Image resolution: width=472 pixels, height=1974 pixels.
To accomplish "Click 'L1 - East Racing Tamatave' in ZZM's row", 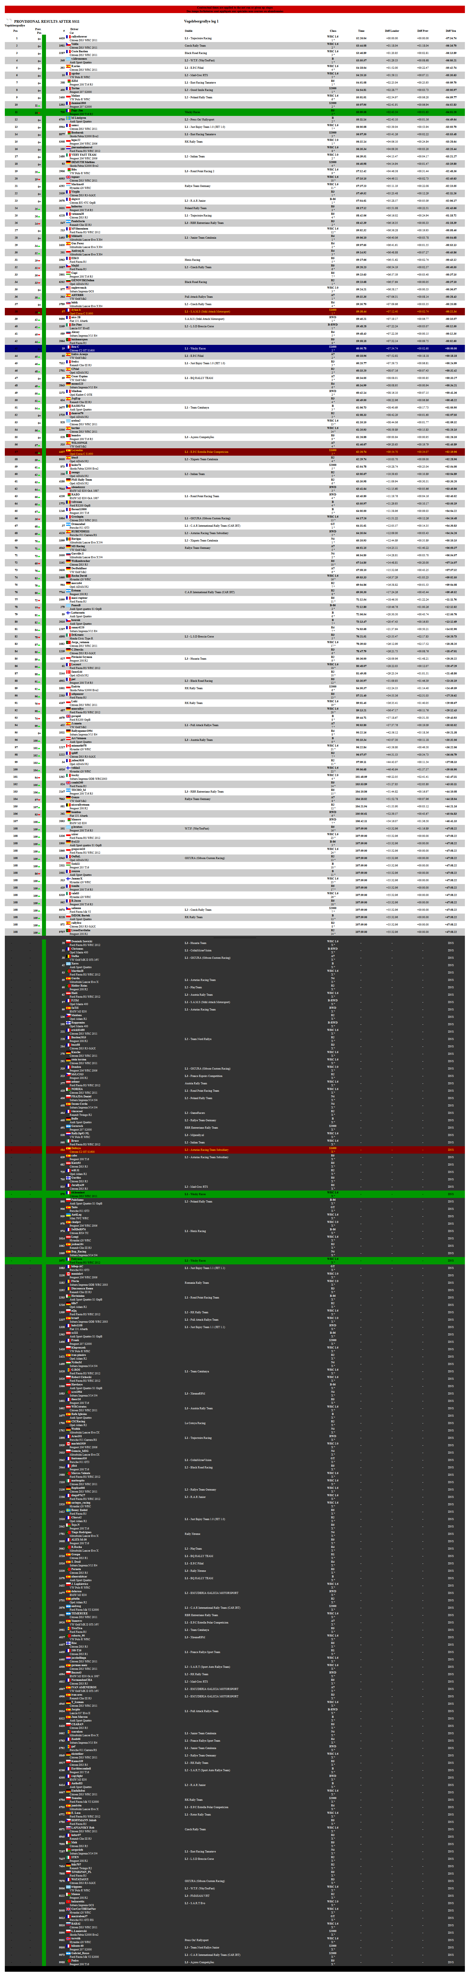I will [200, 82].
